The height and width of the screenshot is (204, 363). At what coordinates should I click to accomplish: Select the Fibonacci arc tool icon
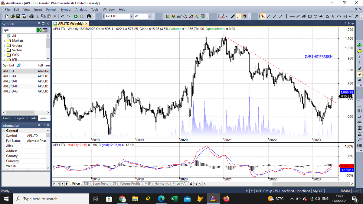[x=360, y=122]
